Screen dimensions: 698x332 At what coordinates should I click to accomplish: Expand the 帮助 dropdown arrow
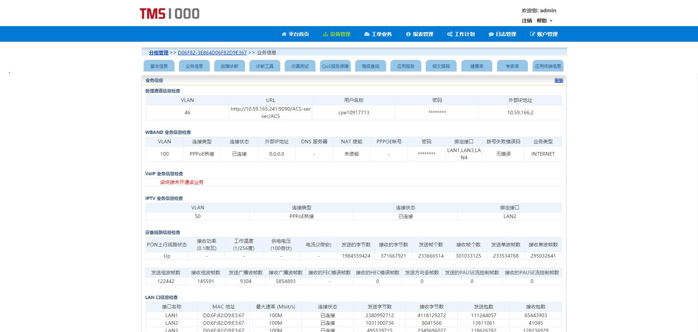tap(551, 21)
